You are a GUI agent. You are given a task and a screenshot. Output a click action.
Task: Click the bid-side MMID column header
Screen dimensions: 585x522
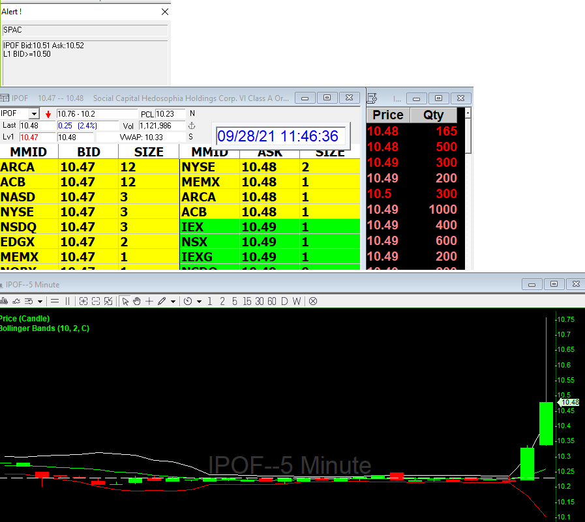[29, 152]
